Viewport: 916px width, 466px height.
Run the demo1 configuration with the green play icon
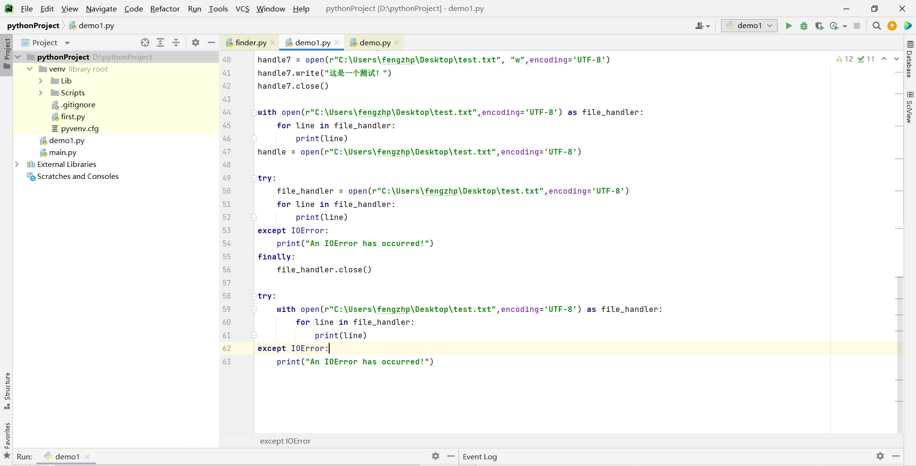789,26
